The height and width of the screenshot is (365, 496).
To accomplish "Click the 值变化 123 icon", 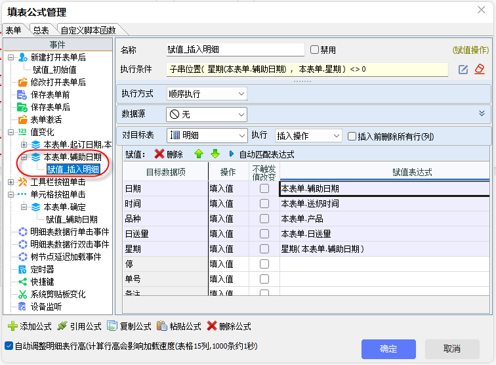I will (x=22, y=132).
